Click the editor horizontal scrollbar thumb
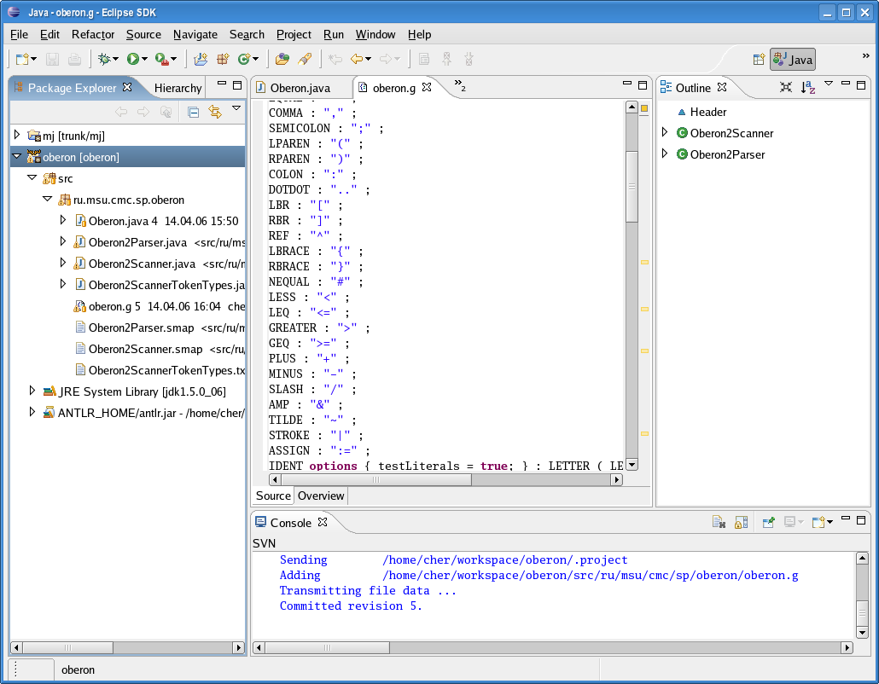This screenshot has height=684, width=879. coord(376,479)
